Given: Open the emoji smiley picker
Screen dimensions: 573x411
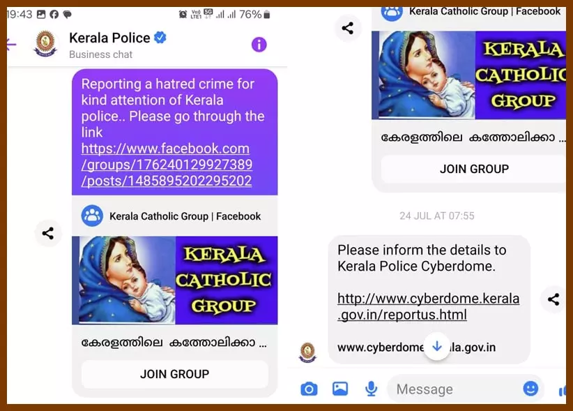Looking at the screenshot, I should click(530, 389).
